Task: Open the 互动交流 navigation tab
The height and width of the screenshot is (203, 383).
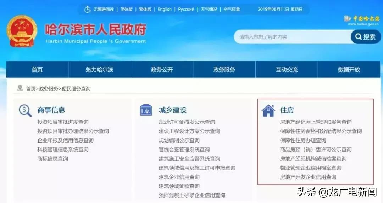Action: click(x=287, y=69)
